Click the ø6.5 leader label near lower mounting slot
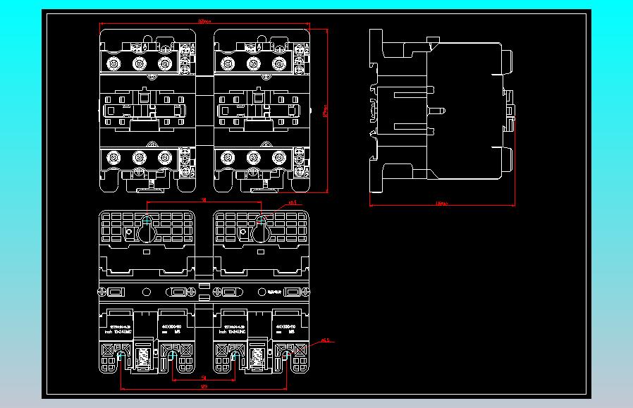633x408 pixels. [x=325, y=340]
